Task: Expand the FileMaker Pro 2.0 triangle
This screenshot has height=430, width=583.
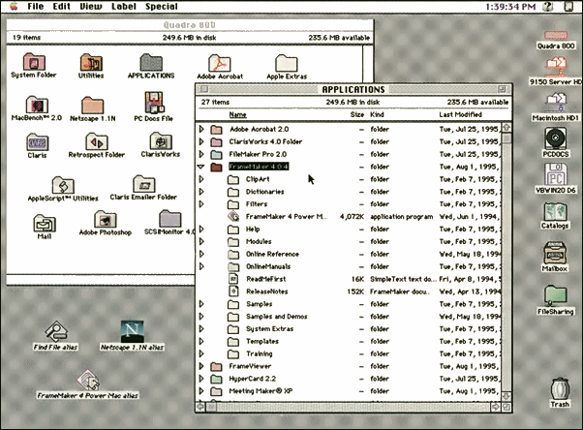Action: tap(201, 154)
